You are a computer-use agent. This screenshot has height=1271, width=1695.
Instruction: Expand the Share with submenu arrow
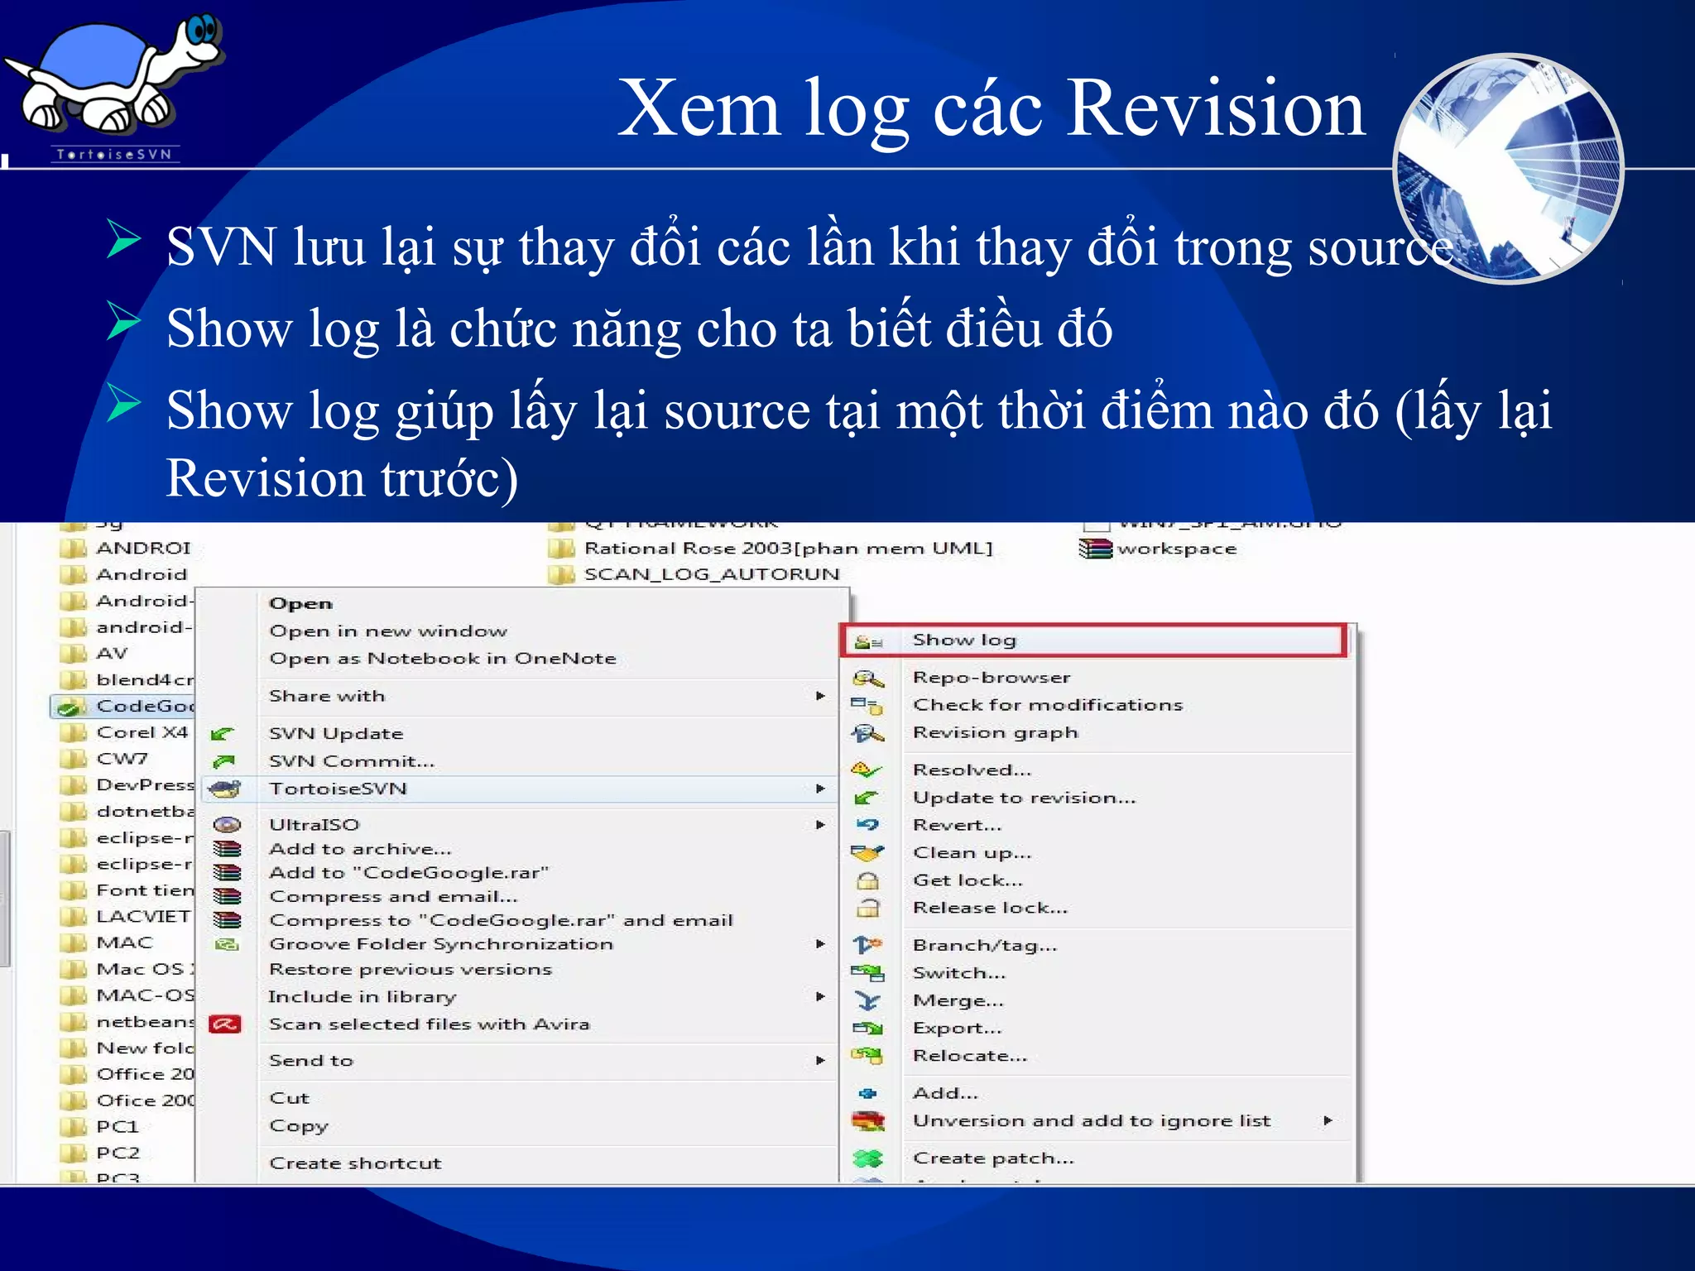[820, 696]
